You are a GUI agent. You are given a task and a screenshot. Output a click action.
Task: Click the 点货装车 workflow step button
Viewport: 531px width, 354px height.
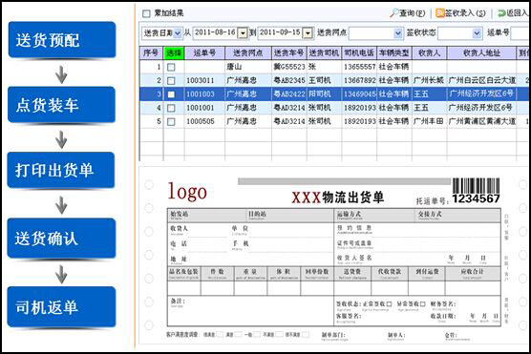62,105
